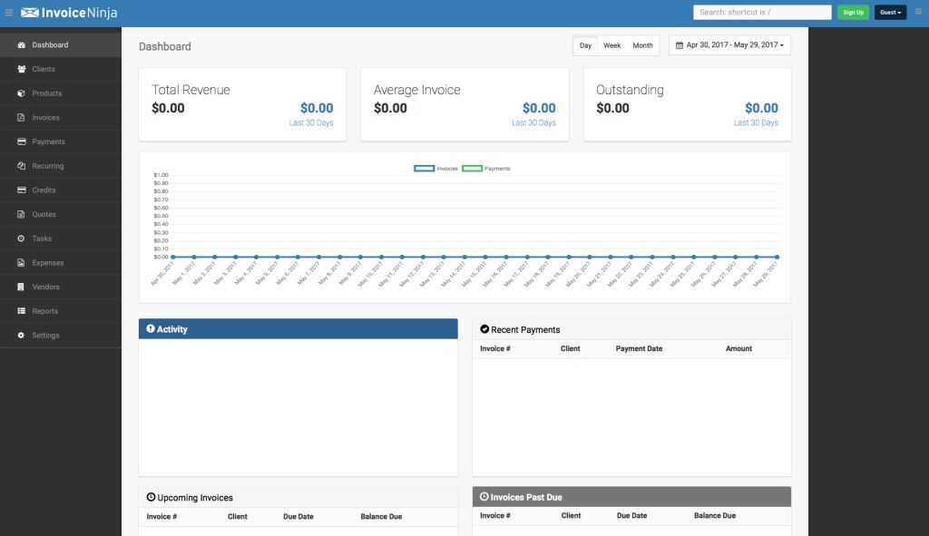Viewport: 929px width, 536px height.
Task: Open Reports from the sidebar
Action: [61, 311]
